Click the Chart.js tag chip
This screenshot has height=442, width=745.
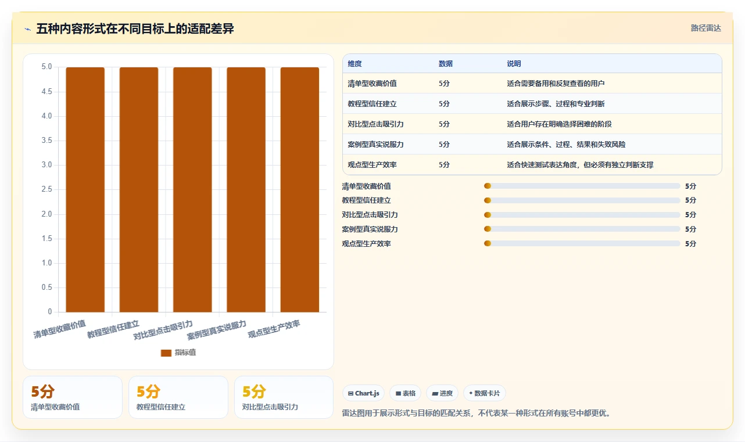click(x=363, y=393)
